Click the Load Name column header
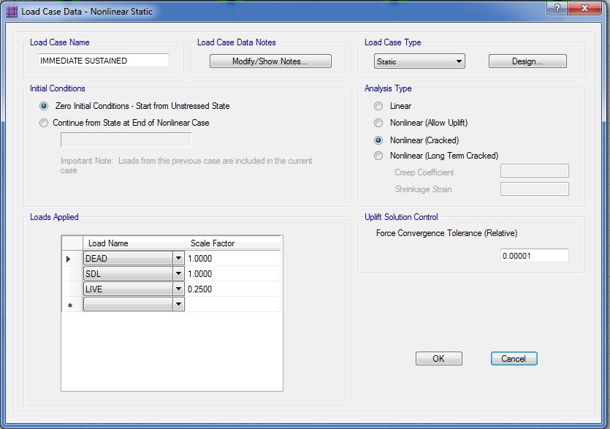Viewport: 610px width, 429px height. coord(134,243)
